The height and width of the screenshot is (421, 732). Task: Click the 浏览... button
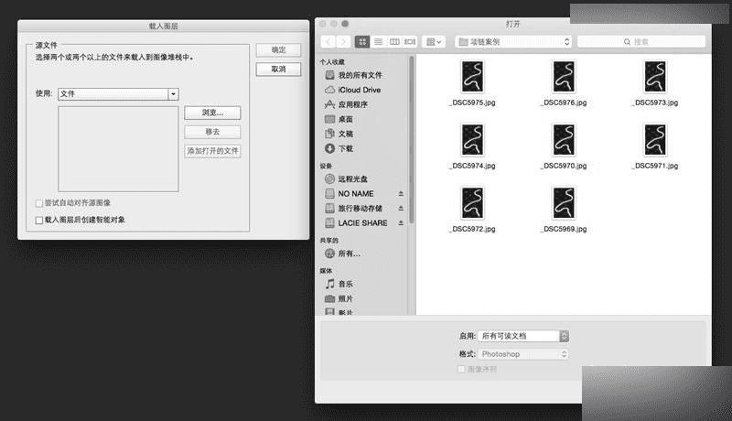(x=212, y=113)
